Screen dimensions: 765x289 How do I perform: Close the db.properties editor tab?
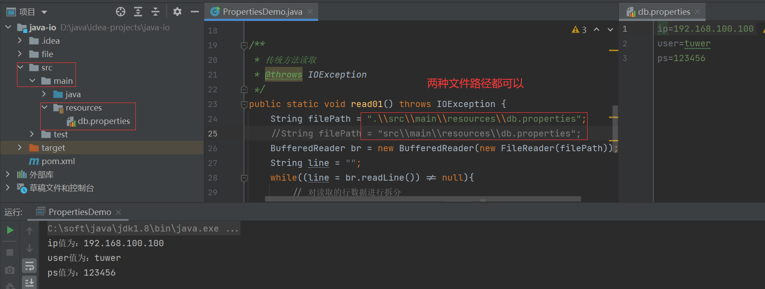click(698, 12)
